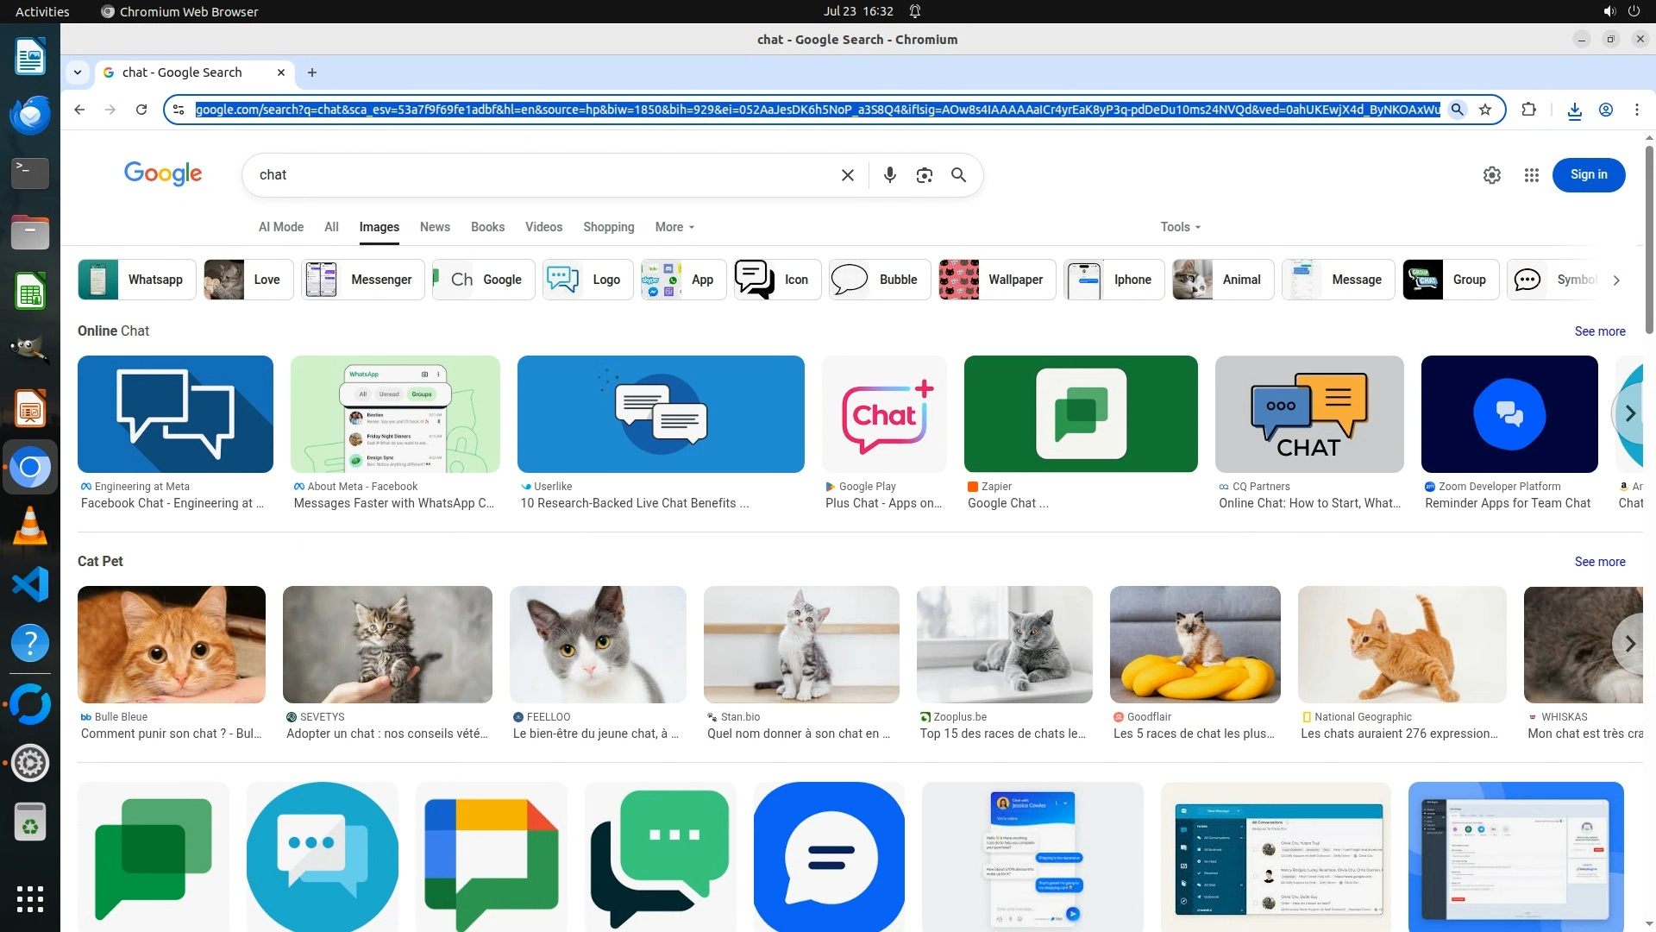The image size is (1656, 932).
Task: Expand the tab search dropdown arrow
Action: tap(78, 72)
